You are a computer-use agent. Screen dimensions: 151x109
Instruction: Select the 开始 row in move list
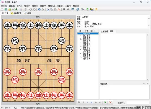click(x=87, y=33)
